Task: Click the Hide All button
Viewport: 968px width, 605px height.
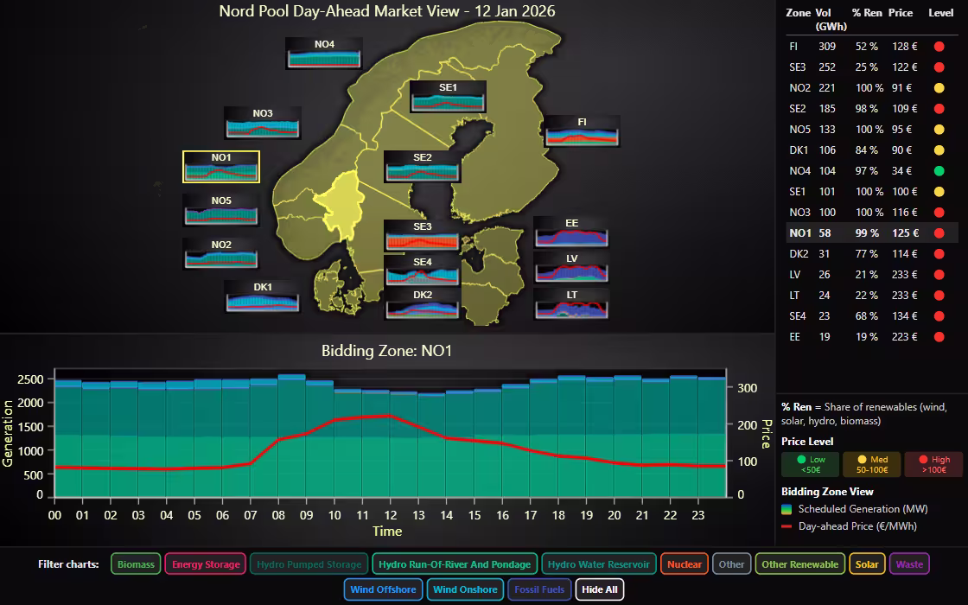Action: [600, 589]
